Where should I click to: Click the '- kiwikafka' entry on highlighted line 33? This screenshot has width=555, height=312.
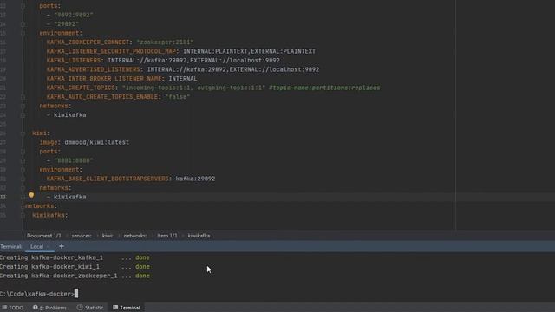click(67, 197)
